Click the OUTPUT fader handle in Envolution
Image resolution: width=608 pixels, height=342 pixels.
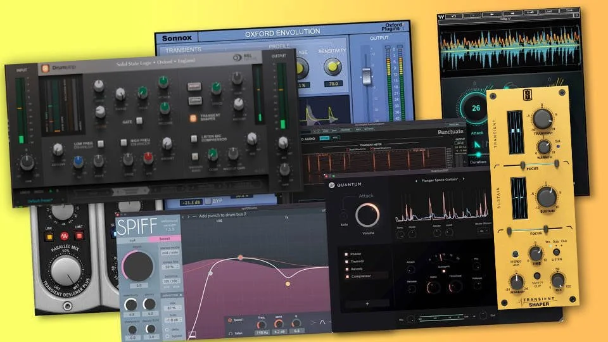point(366,76)
